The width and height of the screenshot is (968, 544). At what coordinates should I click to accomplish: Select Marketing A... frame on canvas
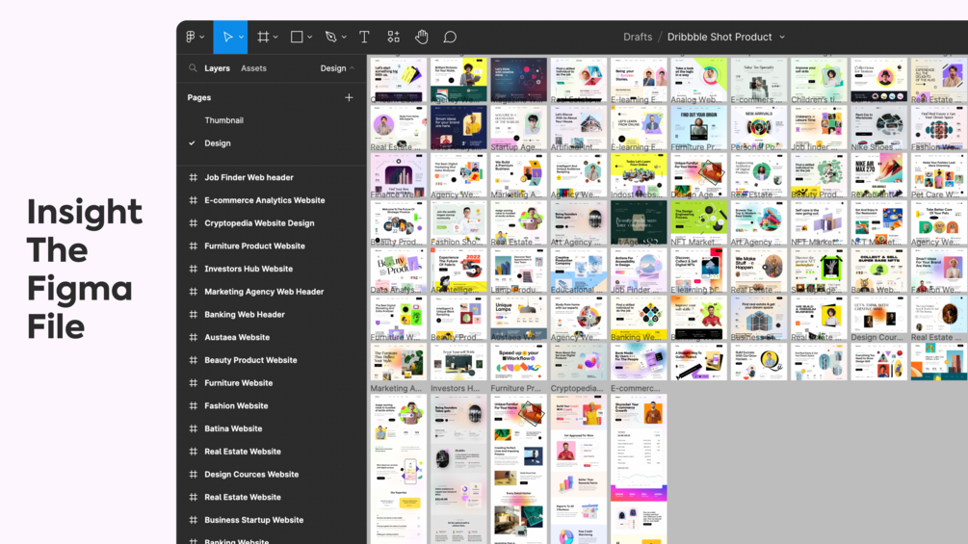pyautogui.click(x=398, y=469)
